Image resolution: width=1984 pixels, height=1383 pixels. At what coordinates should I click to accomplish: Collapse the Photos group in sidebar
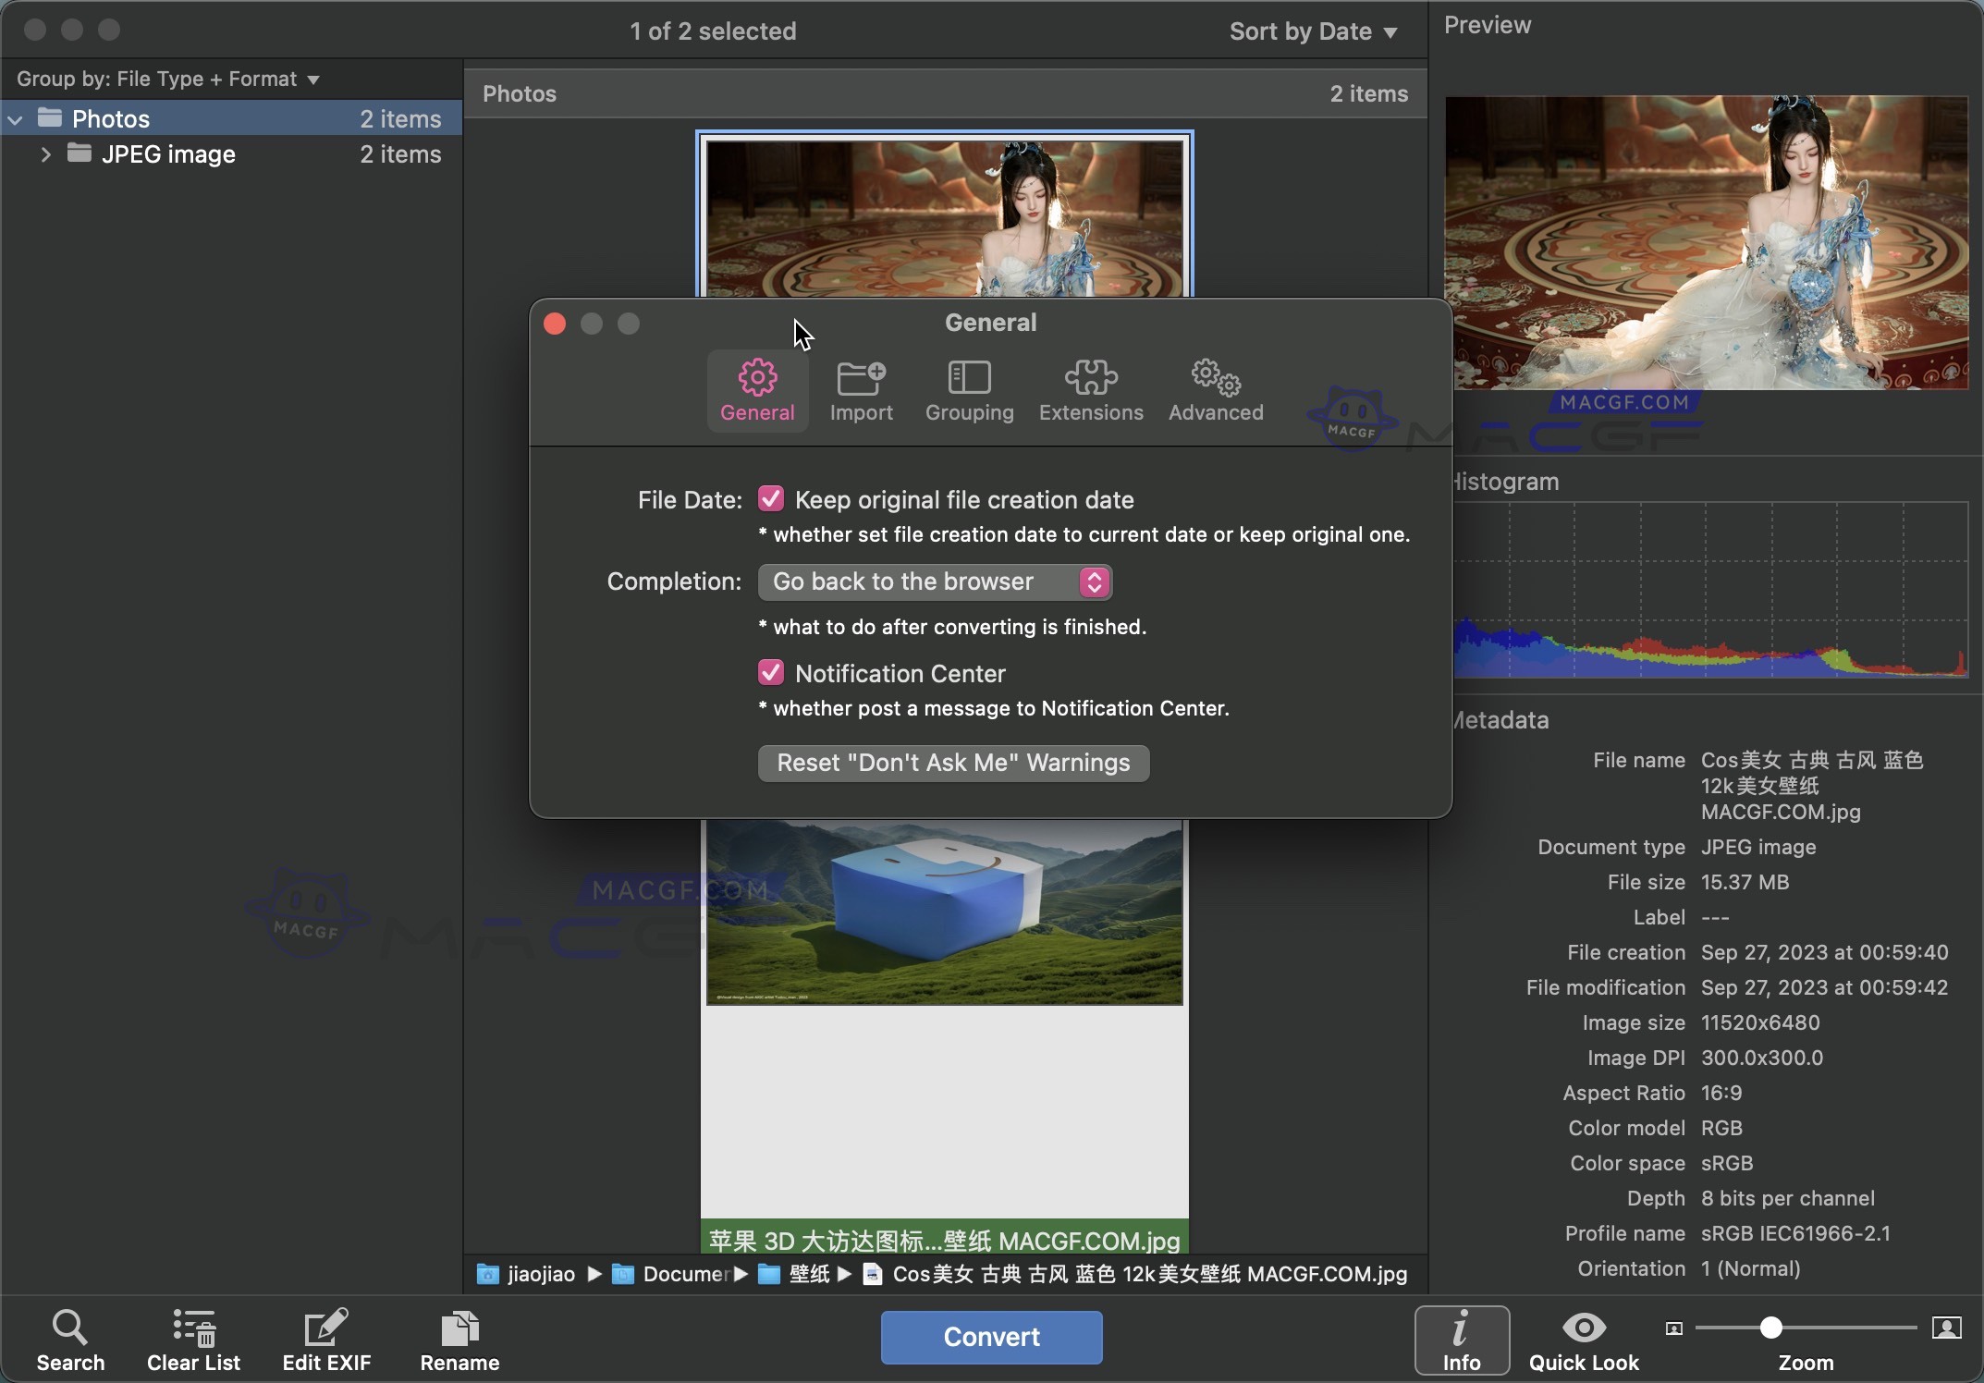[x=15, y=118]
